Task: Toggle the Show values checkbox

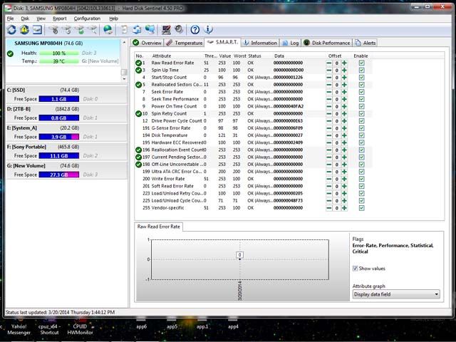Action: [x=356, y=269]
